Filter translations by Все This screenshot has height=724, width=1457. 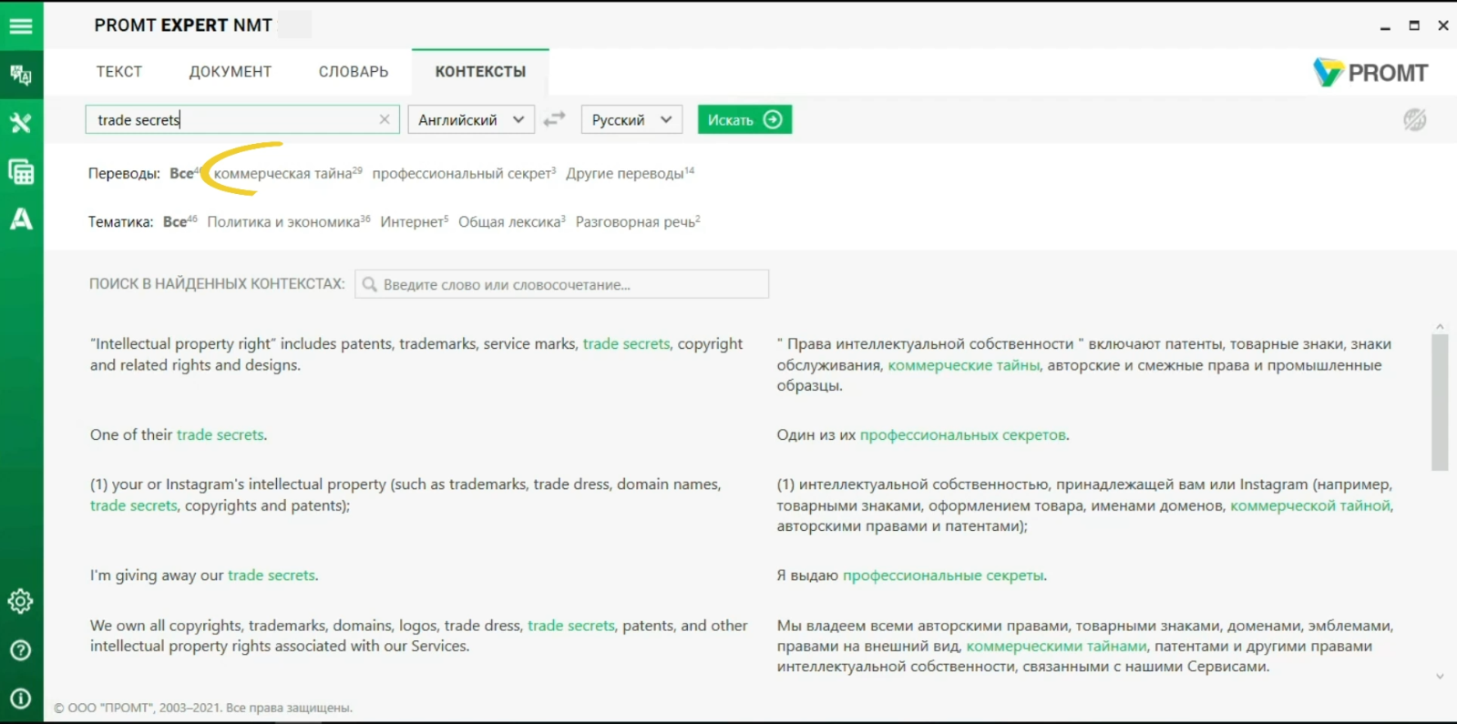[x=185, y=173]
